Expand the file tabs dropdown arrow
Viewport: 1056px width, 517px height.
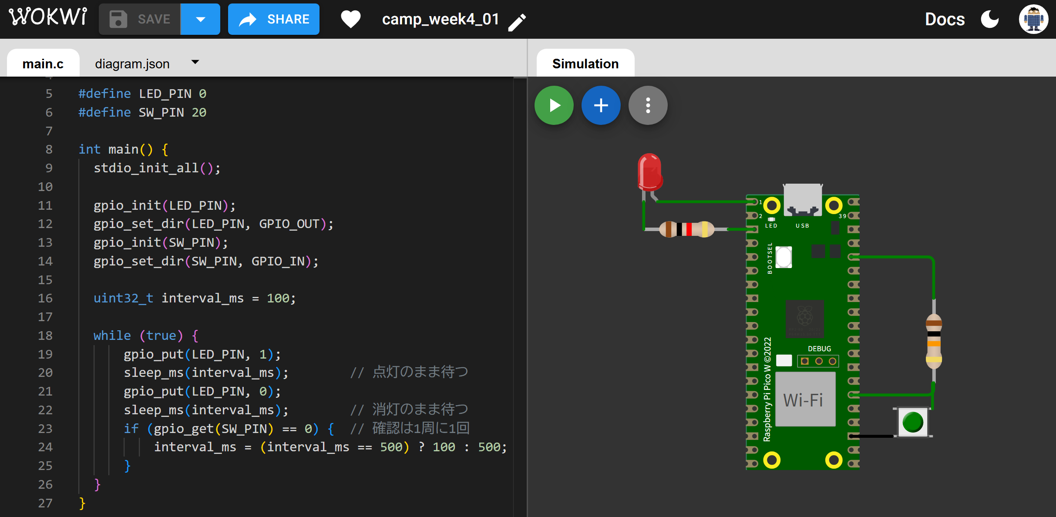(x=195, y=62)
